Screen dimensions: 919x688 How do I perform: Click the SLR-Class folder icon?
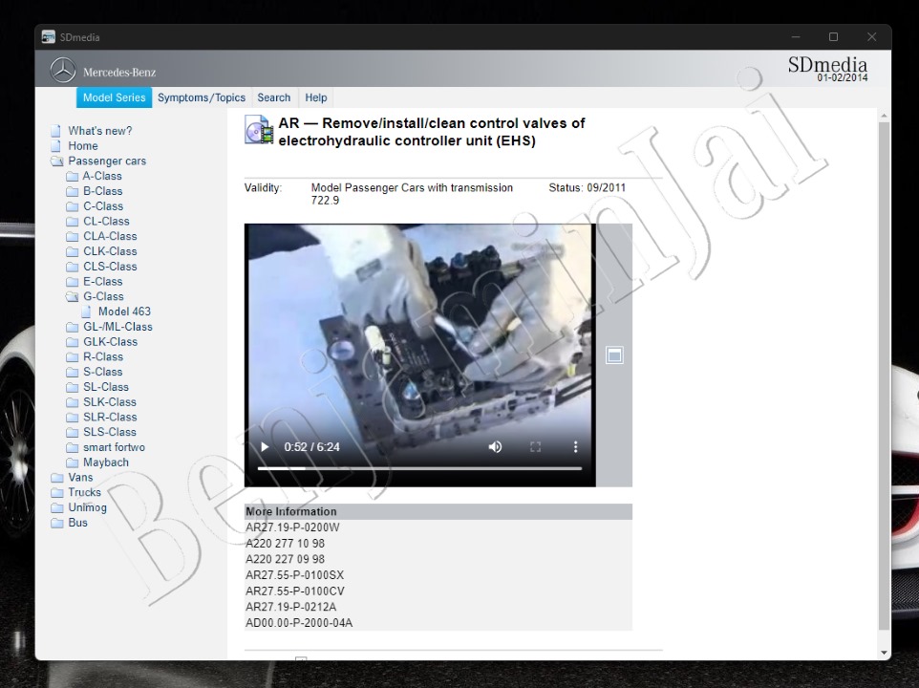point(72,418)
